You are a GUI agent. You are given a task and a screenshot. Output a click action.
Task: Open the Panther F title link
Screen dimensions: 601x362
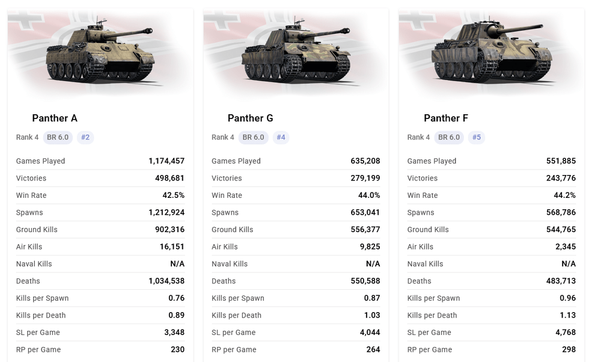446,118
